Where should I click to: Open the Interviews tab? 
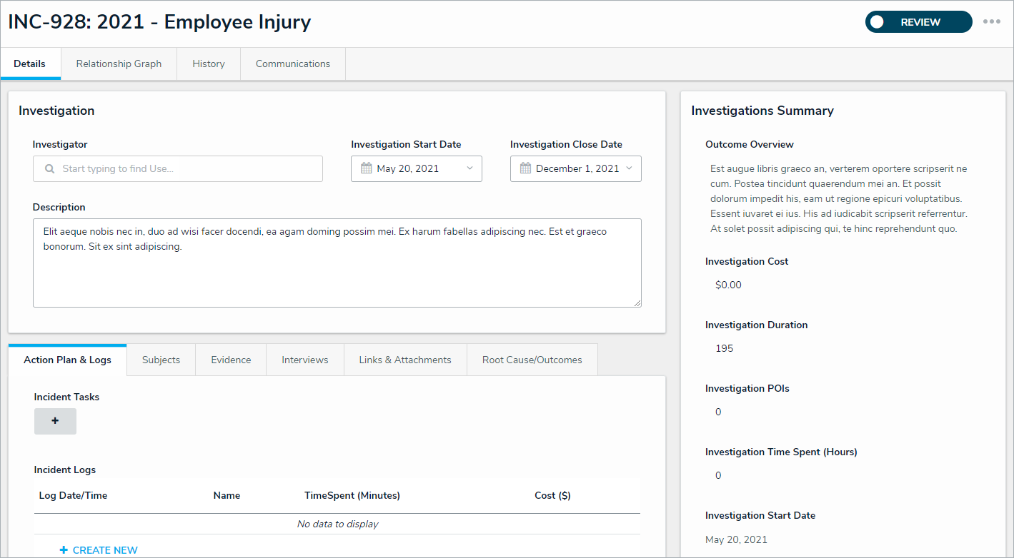(305, 360)
